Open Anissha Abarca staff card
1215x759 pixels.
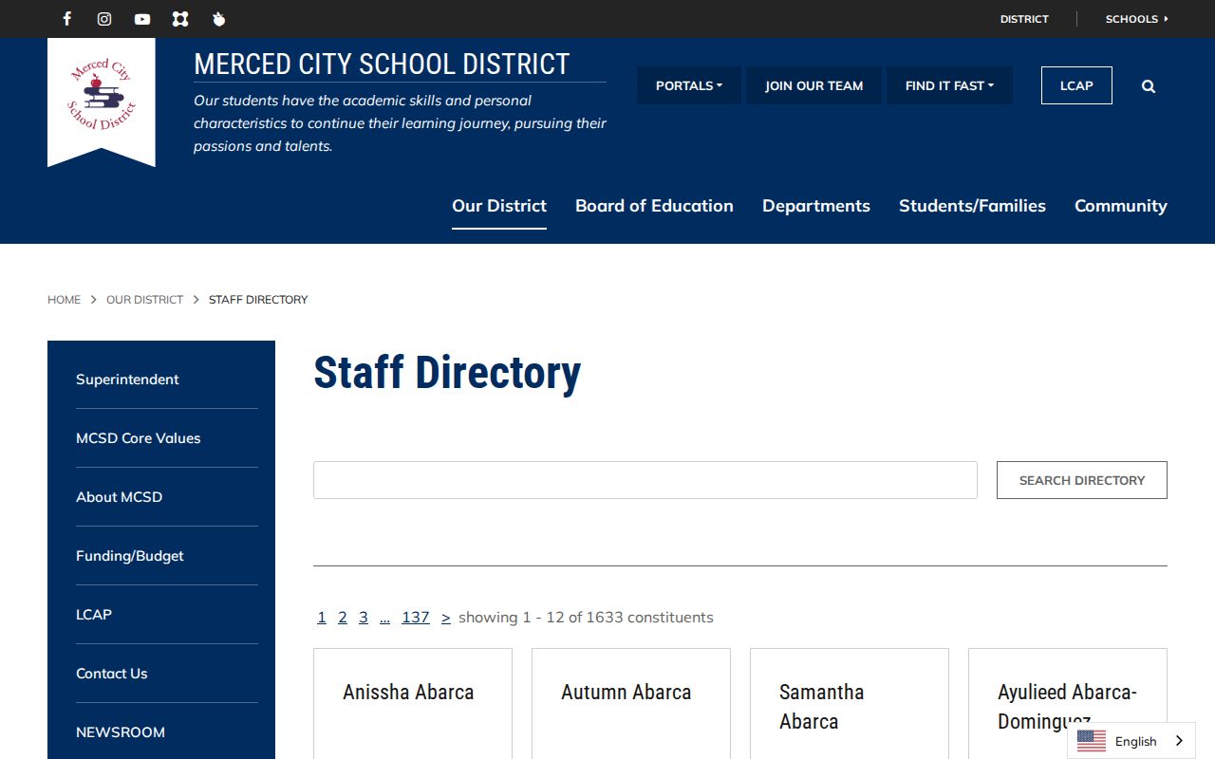coord(413,704)
